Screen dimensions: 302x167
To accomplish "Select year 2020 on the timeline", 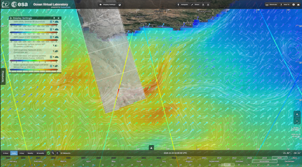I will click(x=279, y=158).
